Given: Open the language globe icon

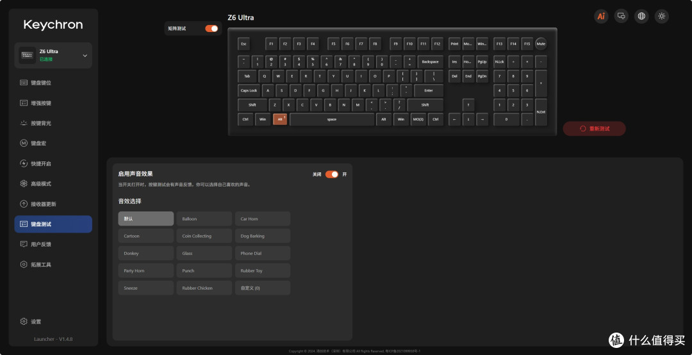Looking at the screenshot, I should pos(641,16).
